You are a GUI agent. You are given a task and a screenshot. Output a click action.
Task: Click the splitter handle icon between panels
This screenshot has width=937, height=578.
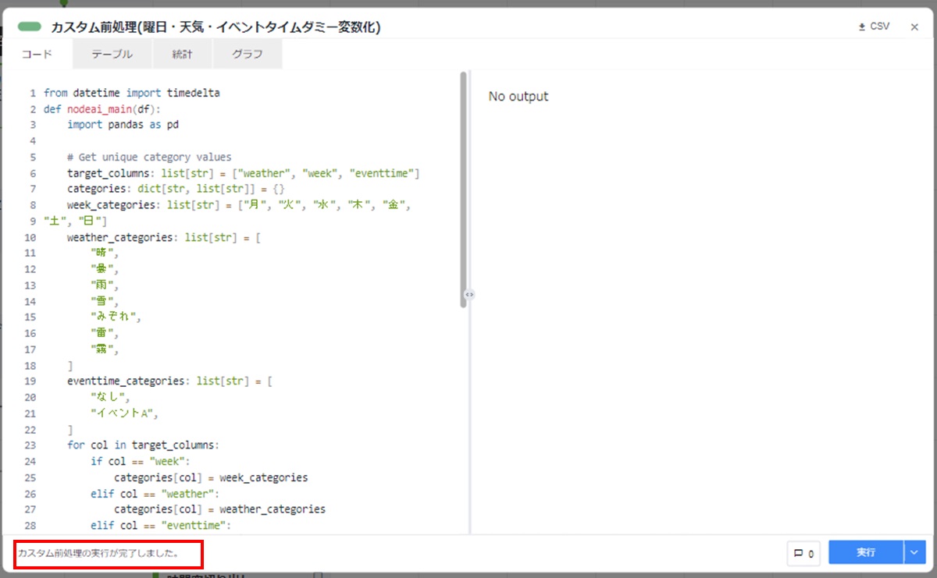(x=469, y=293)
